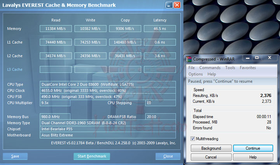Click Memory Bus value 980.0 MHz
The height and width of the screenshot is (165, 280).
click(x=55, y=117)
